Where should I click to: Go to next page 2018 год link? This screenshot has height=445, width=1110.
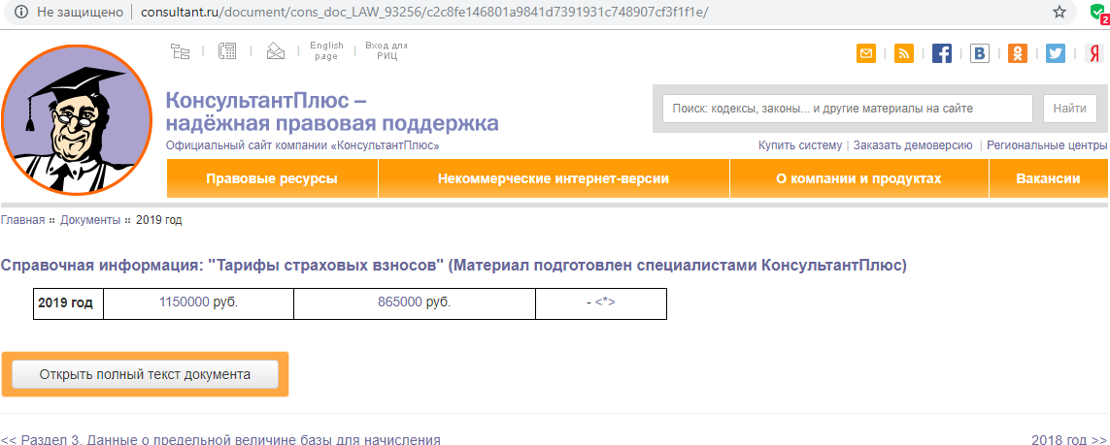(1069, 439)
